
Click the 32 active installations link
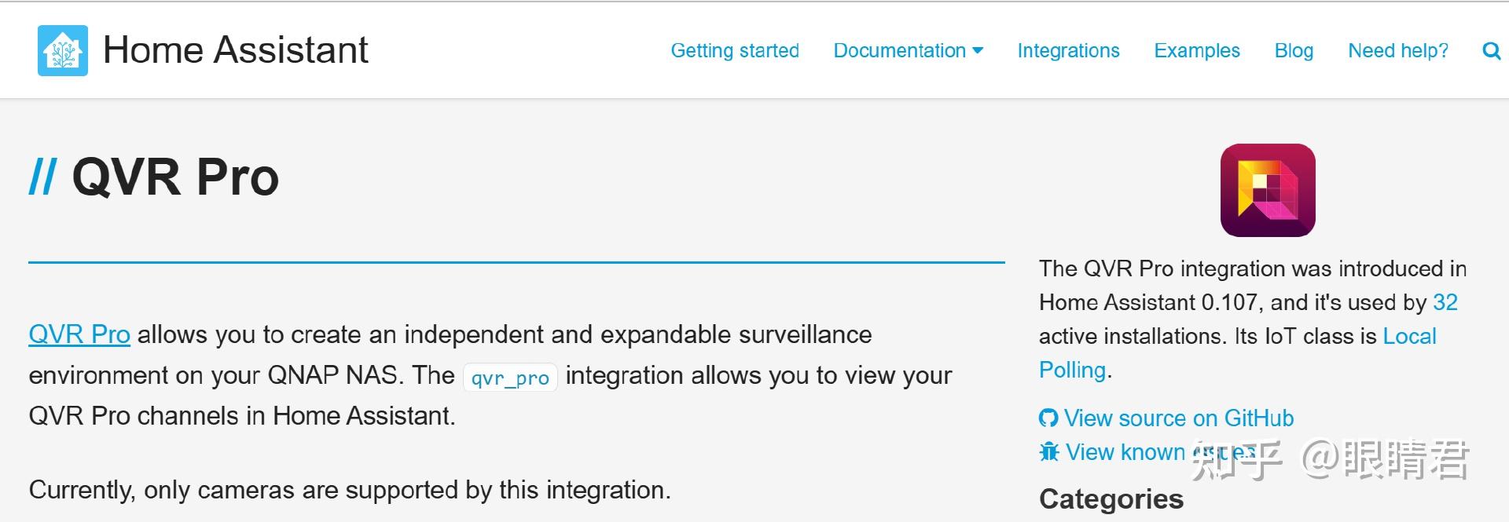point(1445,302)
